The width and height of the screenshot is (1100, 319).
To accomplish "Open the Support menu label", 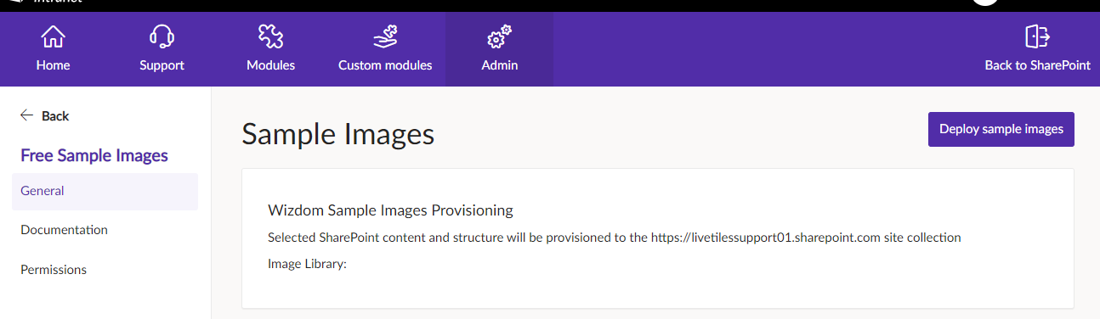I will [162, 65].
